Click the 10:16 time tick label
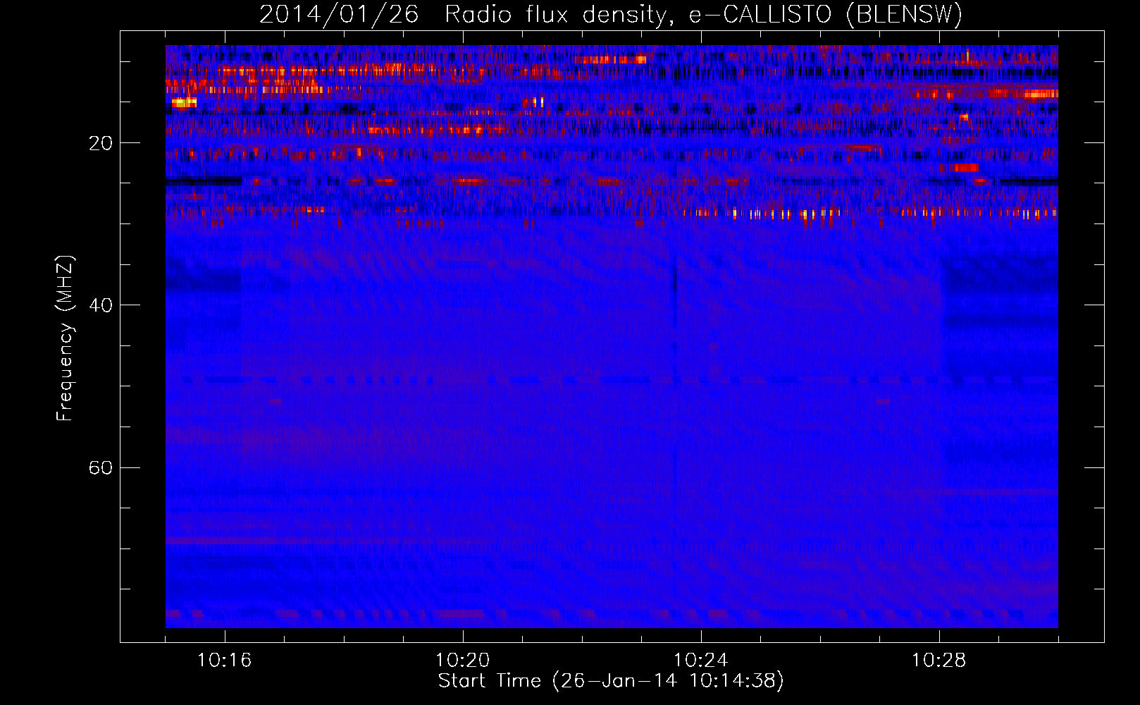The image size is (1140, 705). pyautogui.click(x=224, y=660)
